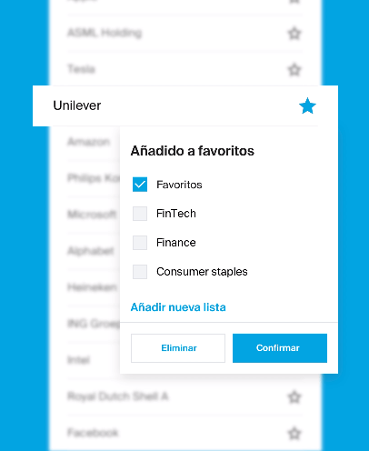Add Royal Dutch Shell A to favorites star
369x451 pixels.
pyautogui.click(x=294, y=396)
